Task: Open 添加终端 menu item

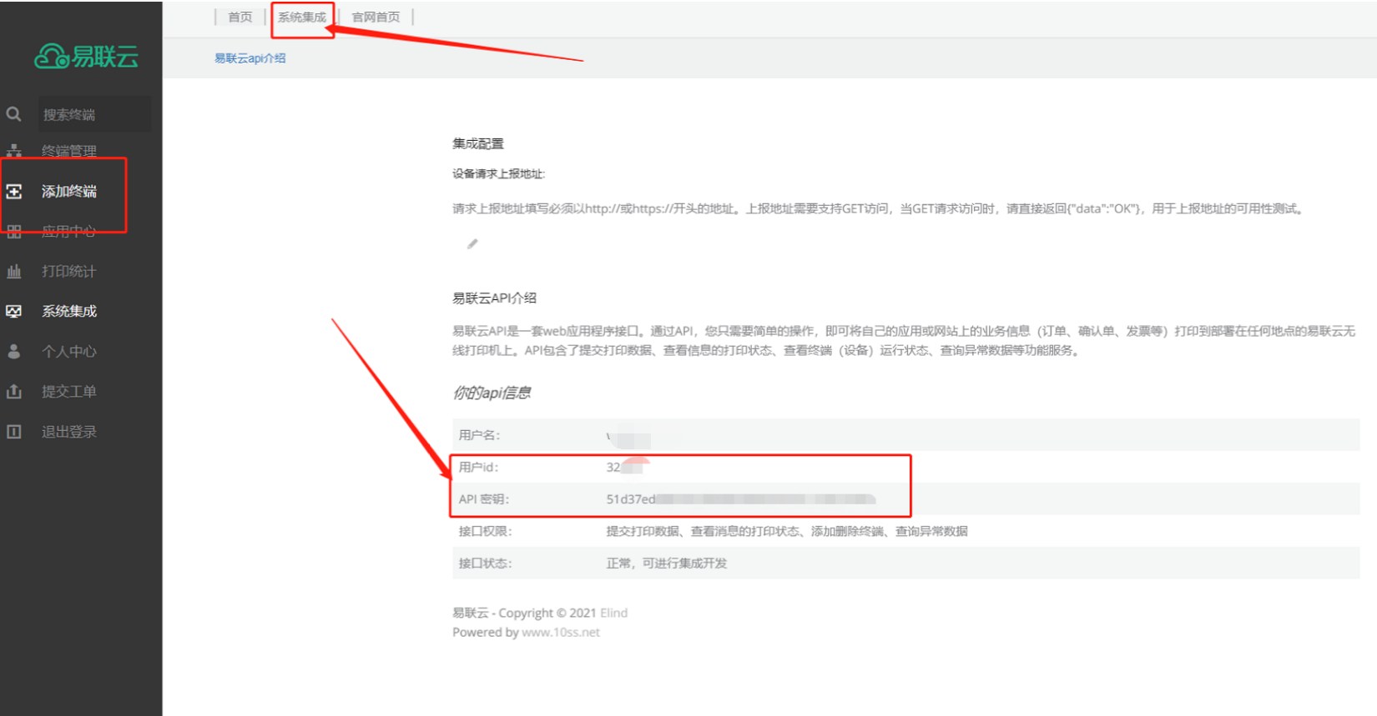Action: pos(69,192)
